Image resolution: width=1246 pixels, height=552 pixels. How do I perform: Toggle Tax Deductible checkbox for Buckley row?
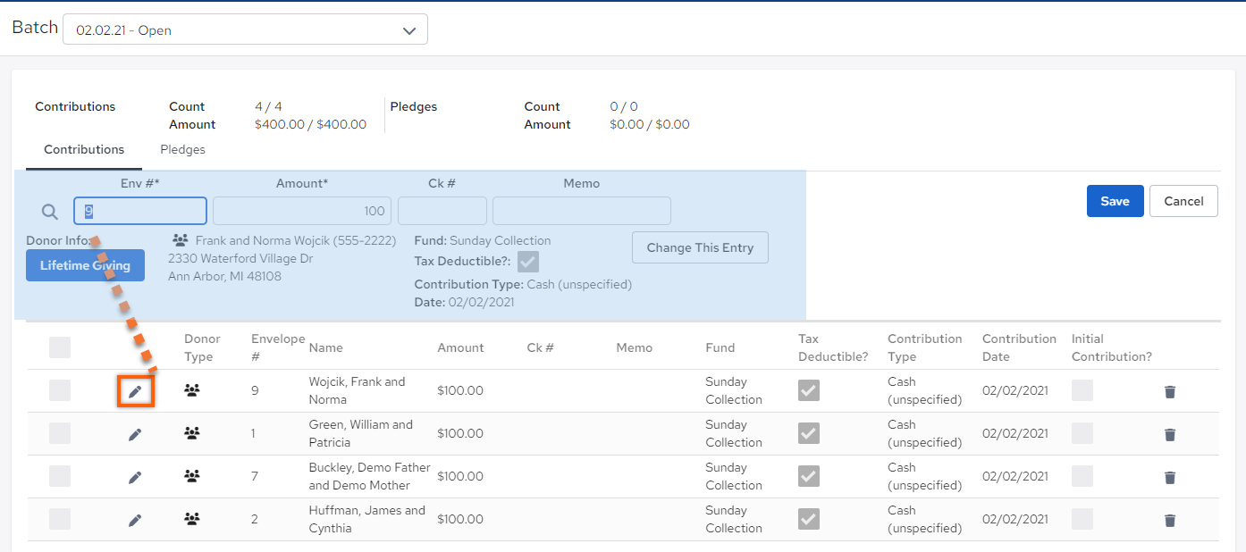coord(809,476)
